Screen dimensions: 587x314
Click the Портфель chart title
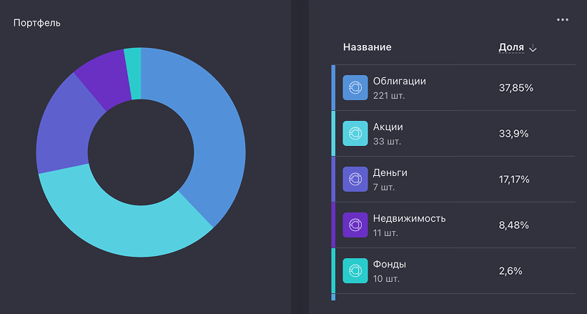(x=37, y=23)
